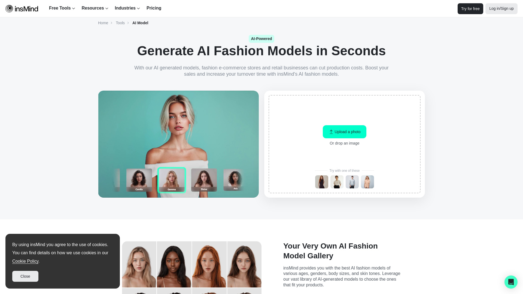Select the Camila model thumbnail
Viewport: 523px width, 294px height.
pyautogui.click(x=139, y=179)
